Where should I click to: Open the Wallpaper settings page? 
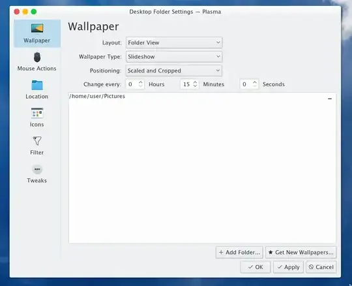tap(37, 33)
